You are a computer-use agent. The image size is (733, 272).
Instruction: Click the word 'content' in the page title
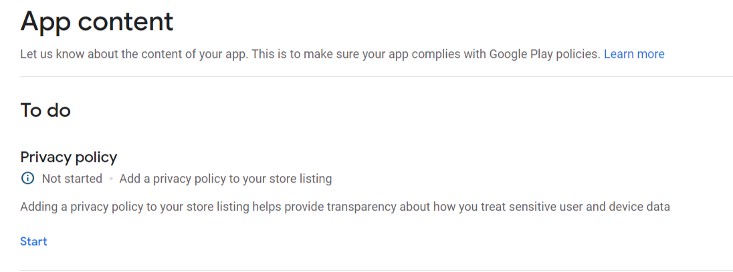(x=127, y=22)
